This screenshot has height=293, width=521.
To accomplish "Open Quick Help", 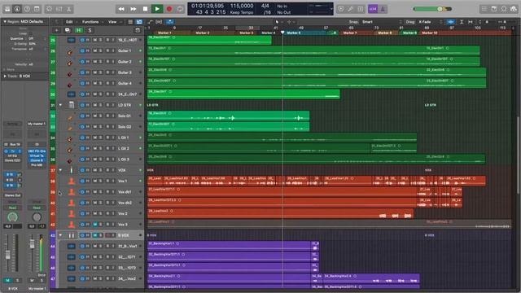I will 27,9.
